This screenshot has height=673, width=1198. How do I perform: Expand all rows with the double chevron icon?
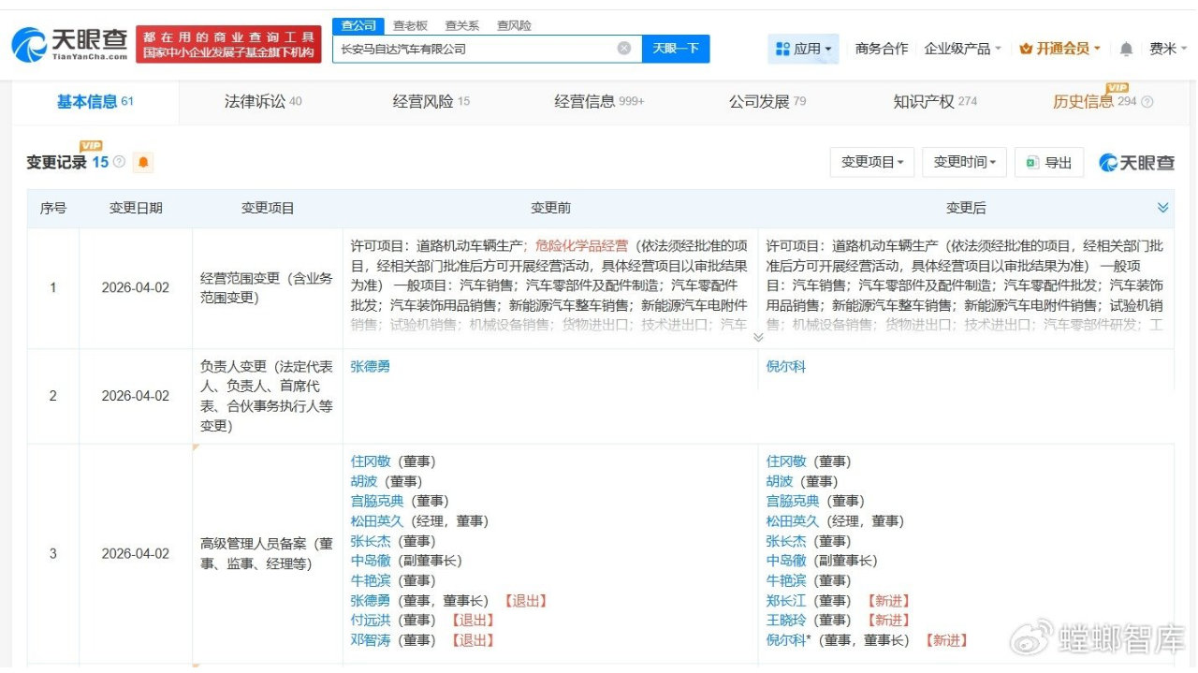tap(1162, 208)
